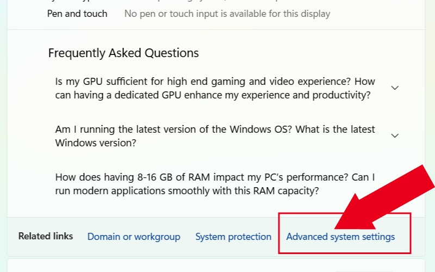The height and width of the screenshot is (272, 435).
Task: Expand the latest Windows version FAQ chevron
Action: click(395, 135)
